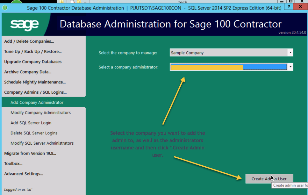Open Tune Up / Back Up / Restore menu
The height and width of the screenshot is (195, 308).
click(x=33, y=52)
